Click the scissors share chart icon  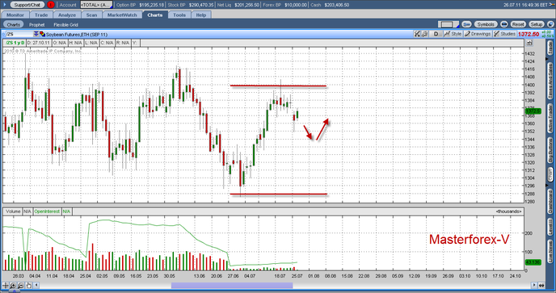[417, 34]
